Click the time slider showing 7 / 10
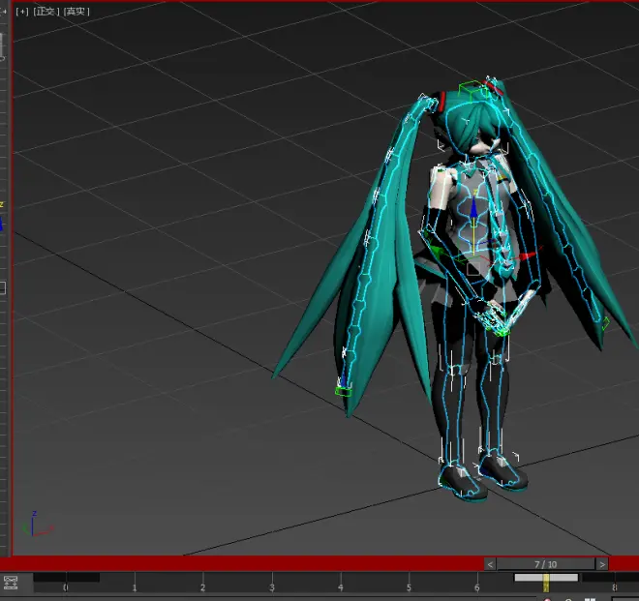 tap(546, 564)
